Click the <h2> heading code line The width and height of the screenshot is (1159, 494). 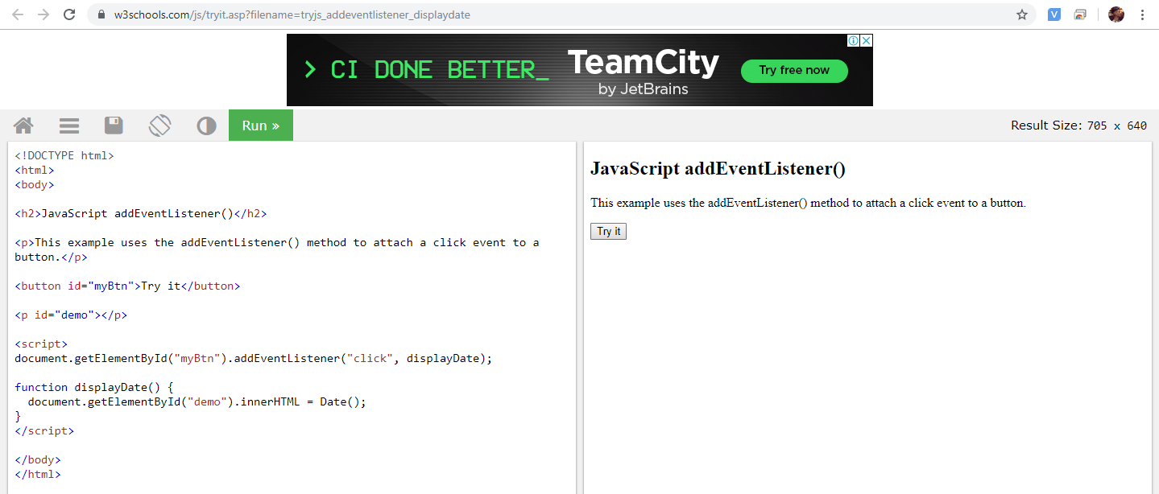pyautogui.click(x=141, y=214)
